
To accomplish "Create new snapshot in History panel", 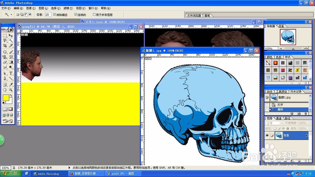I will 299,114.
